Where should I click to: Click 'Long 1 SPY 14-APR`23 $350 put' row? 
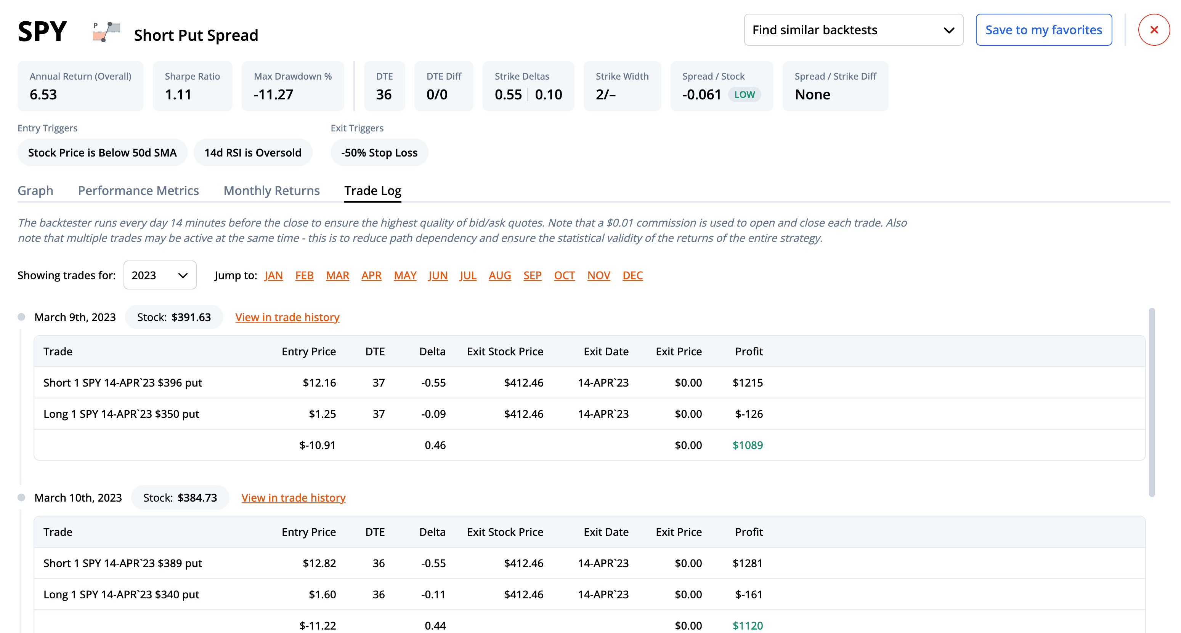[590, 414]
